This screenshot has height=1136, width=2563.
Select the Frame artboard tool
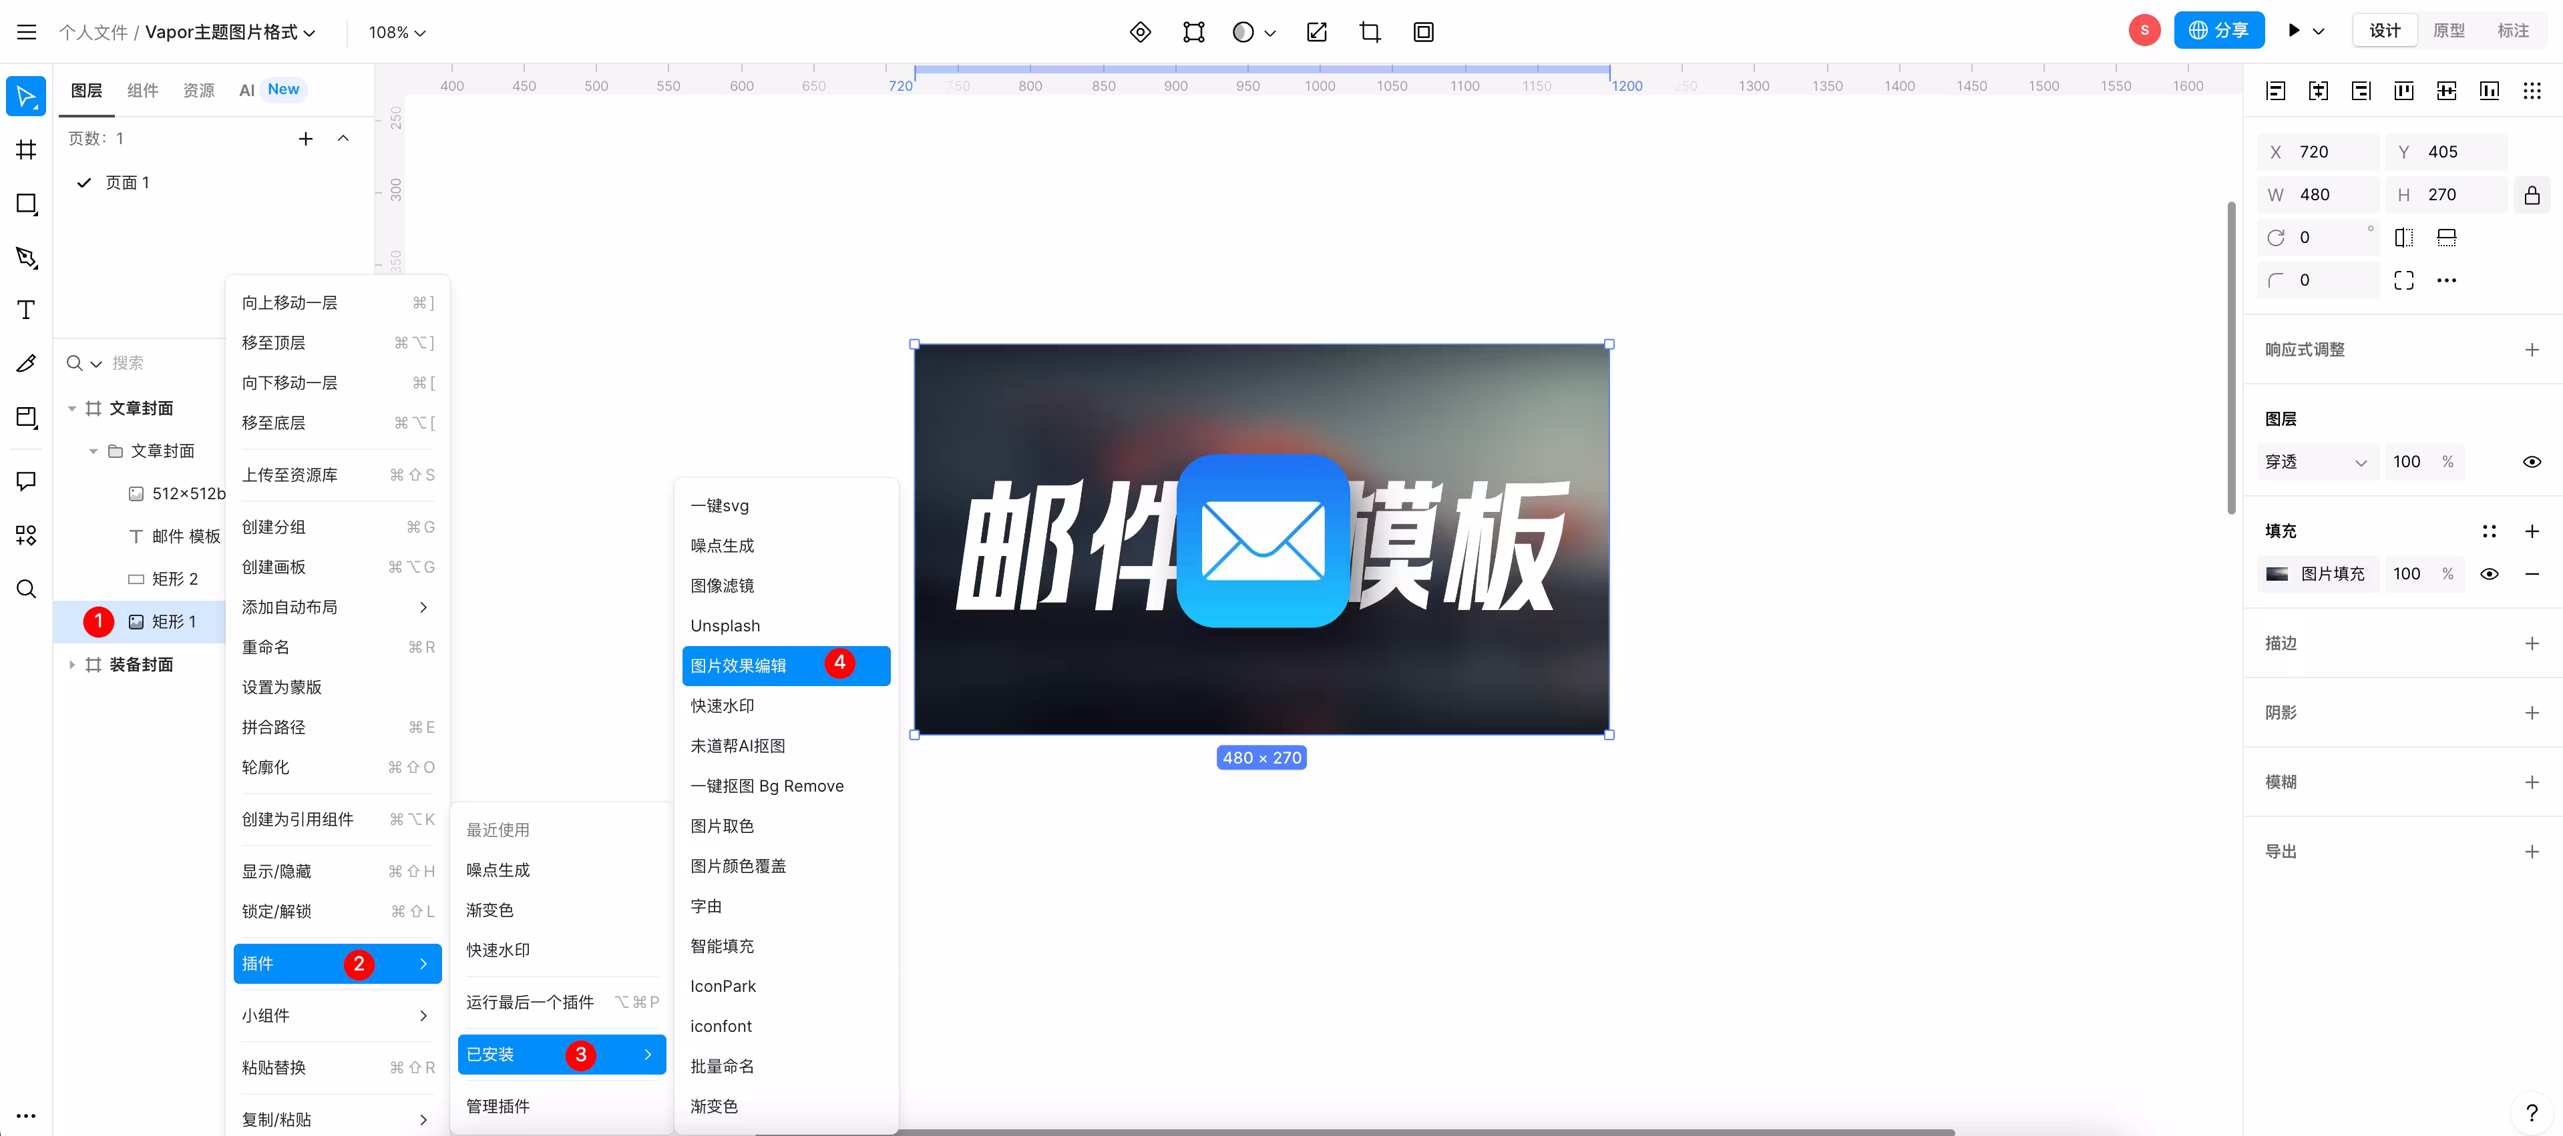click(x=27, y=150)
